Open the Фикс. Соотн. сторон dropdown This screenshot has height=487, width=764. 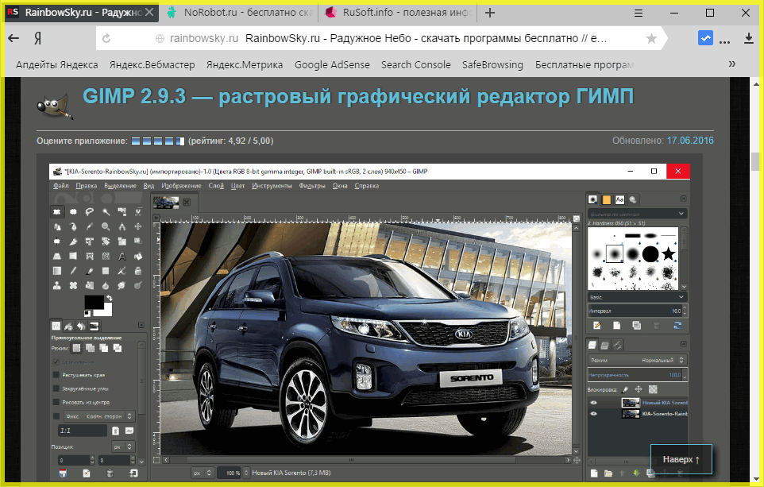point(99,416)
